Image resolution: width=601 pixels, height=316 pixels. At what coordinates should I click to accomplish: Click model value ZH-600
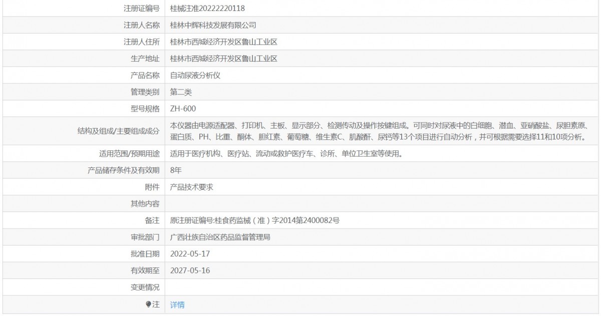click(x=183, y=108)
